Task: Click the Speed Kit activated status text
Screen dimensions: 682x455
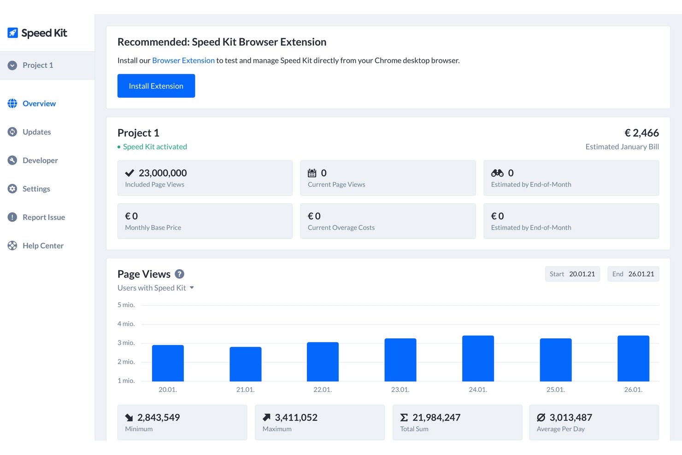Action: pyautogui.click(x=155, y=147)
